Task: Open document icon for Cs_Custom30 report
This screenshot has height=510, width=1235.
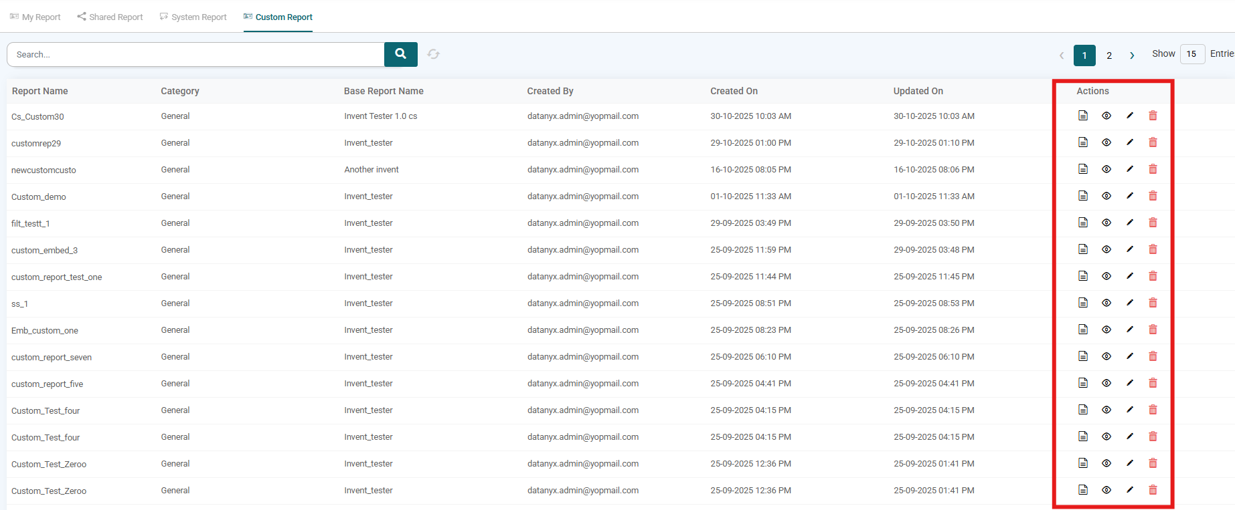Action: point(1083,116)
